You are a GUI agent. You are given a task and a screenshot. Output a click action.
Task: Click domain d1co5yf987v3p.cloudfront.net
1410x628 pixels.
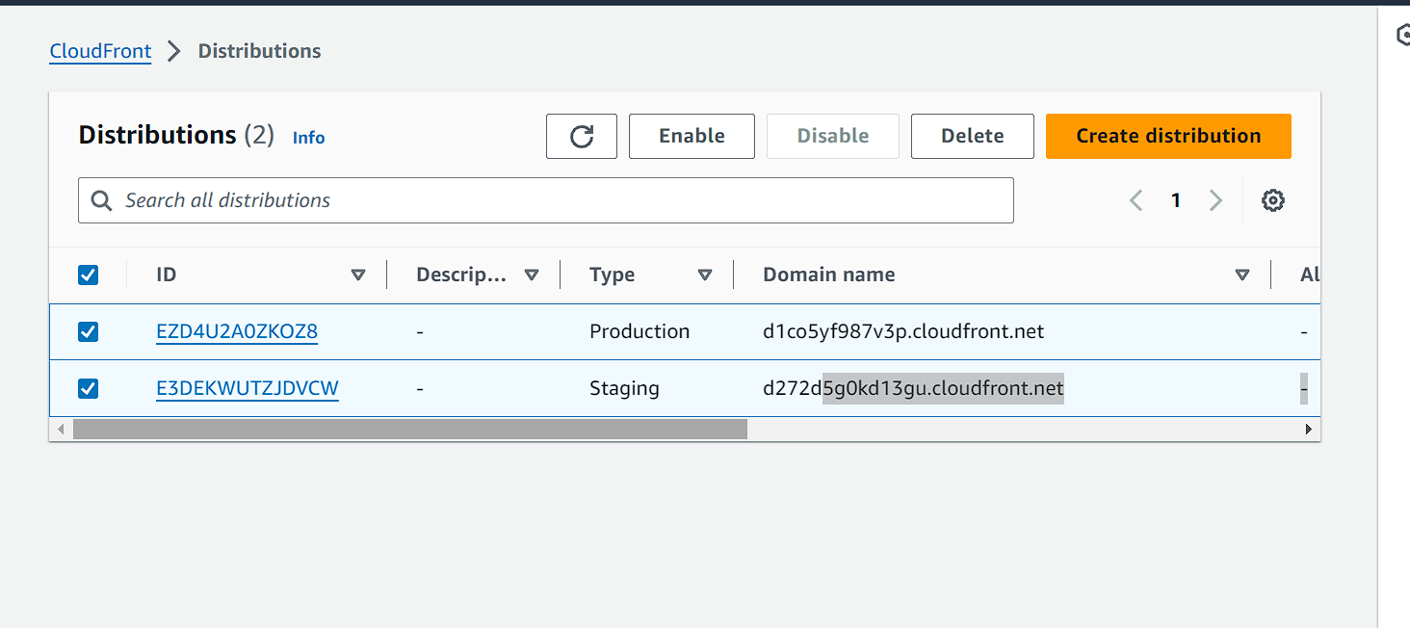[903, 332]
